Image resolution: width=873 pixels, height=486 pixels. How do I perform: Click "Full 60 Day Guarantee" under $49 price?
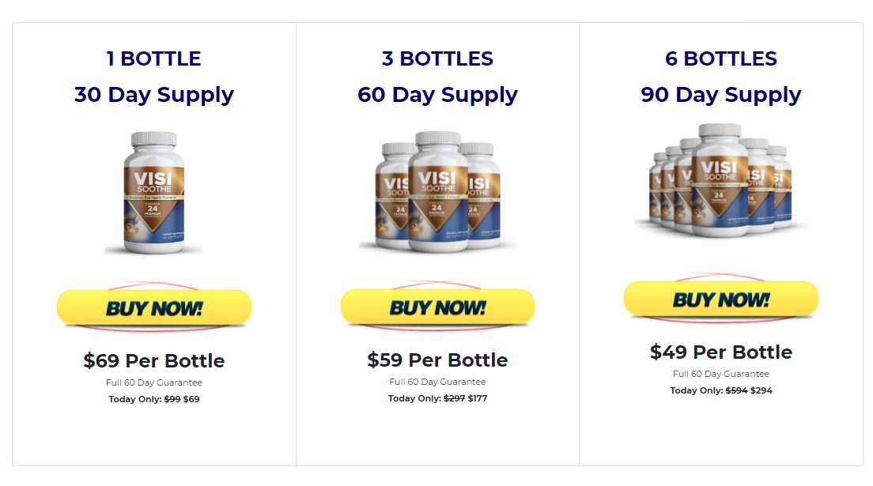[721, 374]
